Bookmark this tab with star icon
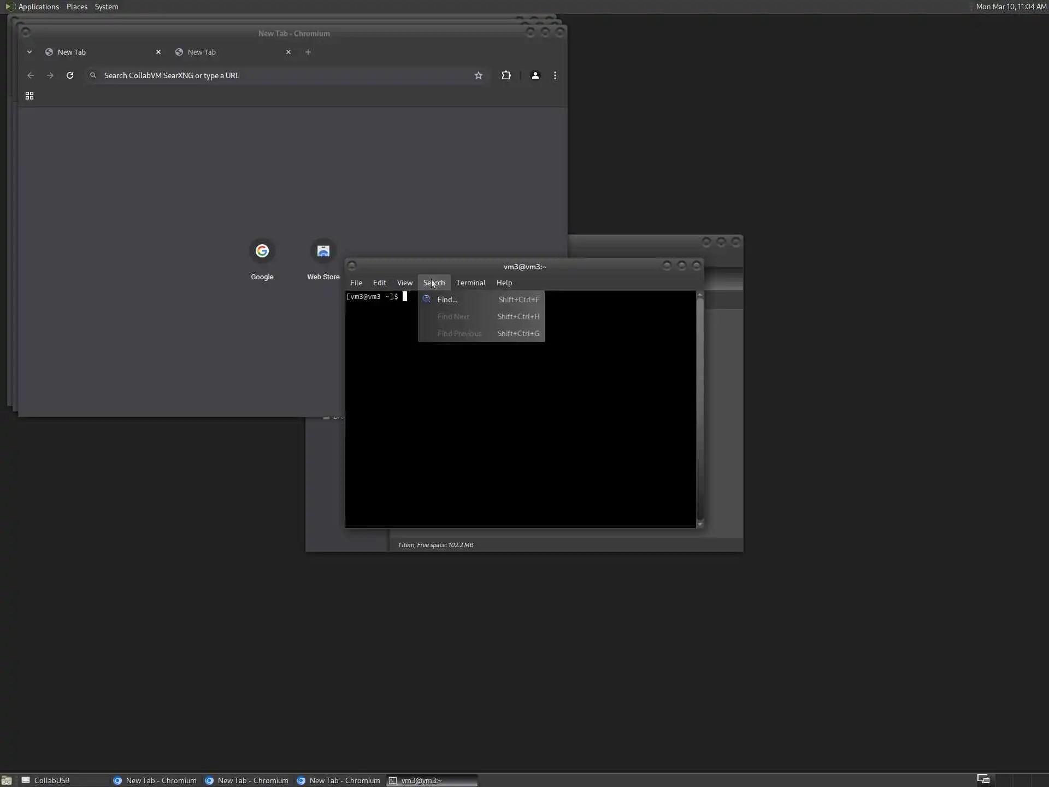 (479, 75)
